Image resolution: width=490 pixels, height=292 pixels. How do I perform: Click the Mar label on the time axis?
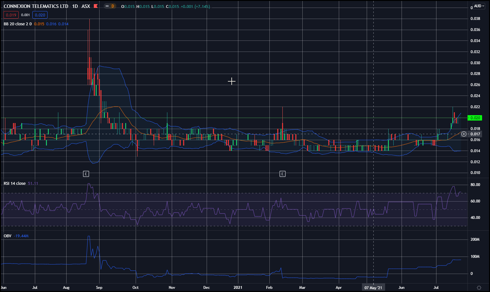pos(302,288)
